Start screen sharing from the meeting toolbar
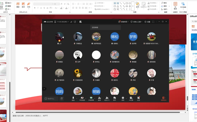 click(91, 98)
